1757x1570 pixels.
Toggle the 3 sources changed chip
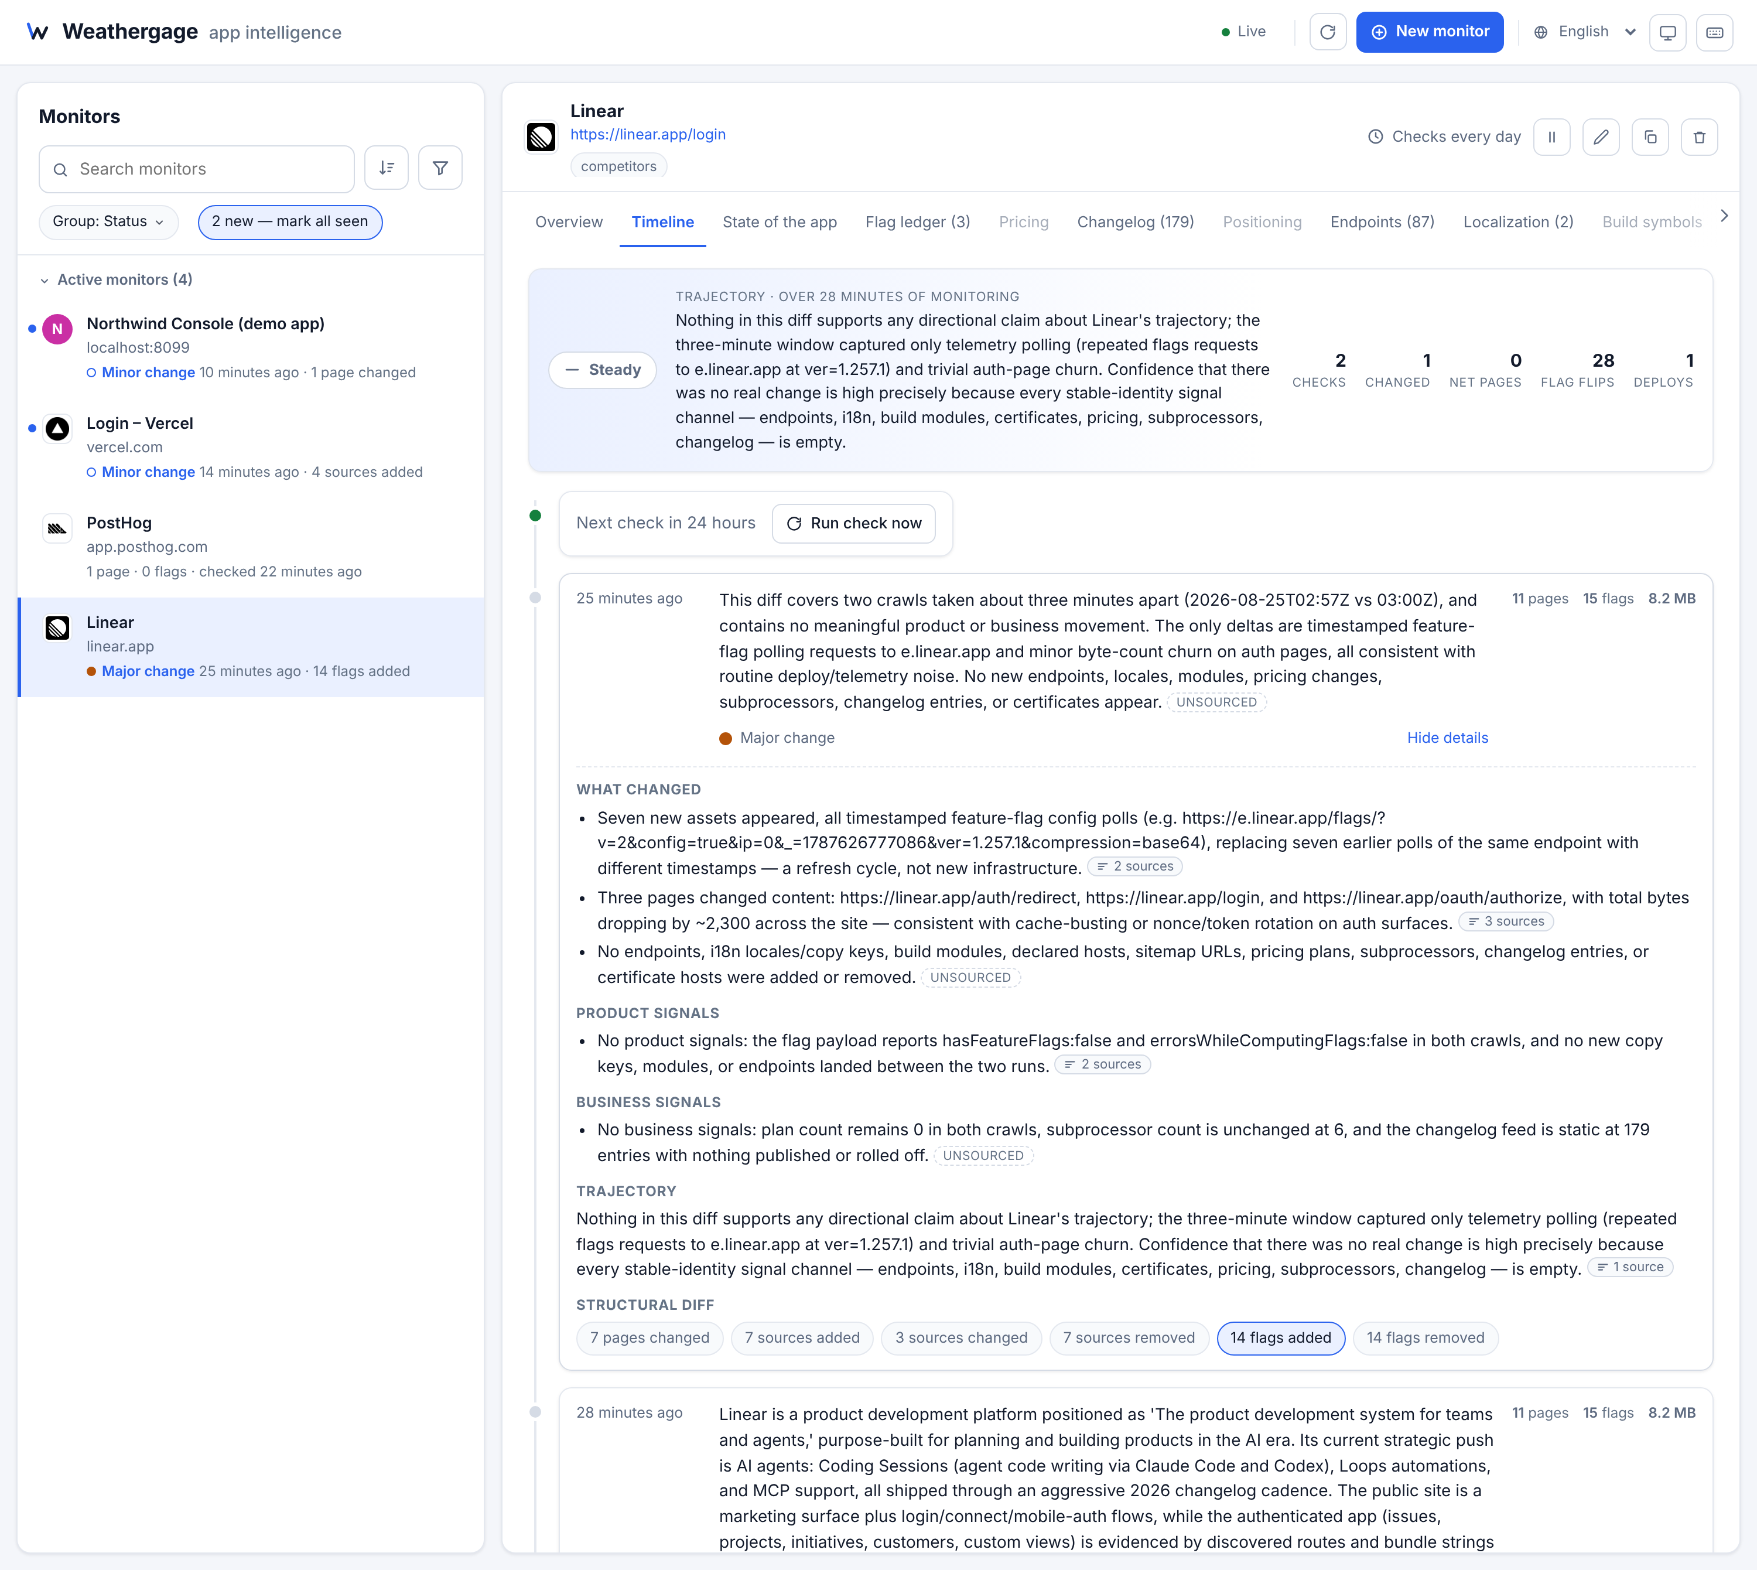(x=961, y=1338)
